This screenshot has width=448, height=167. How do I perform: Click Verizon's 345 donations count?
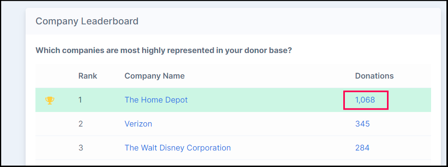click(362, 124)
